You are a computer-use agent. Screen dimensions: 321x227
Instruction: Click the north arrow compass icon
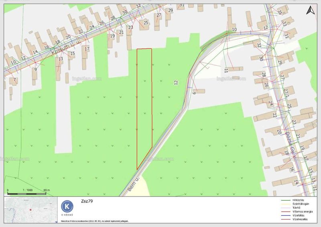(x=310, y=10)
